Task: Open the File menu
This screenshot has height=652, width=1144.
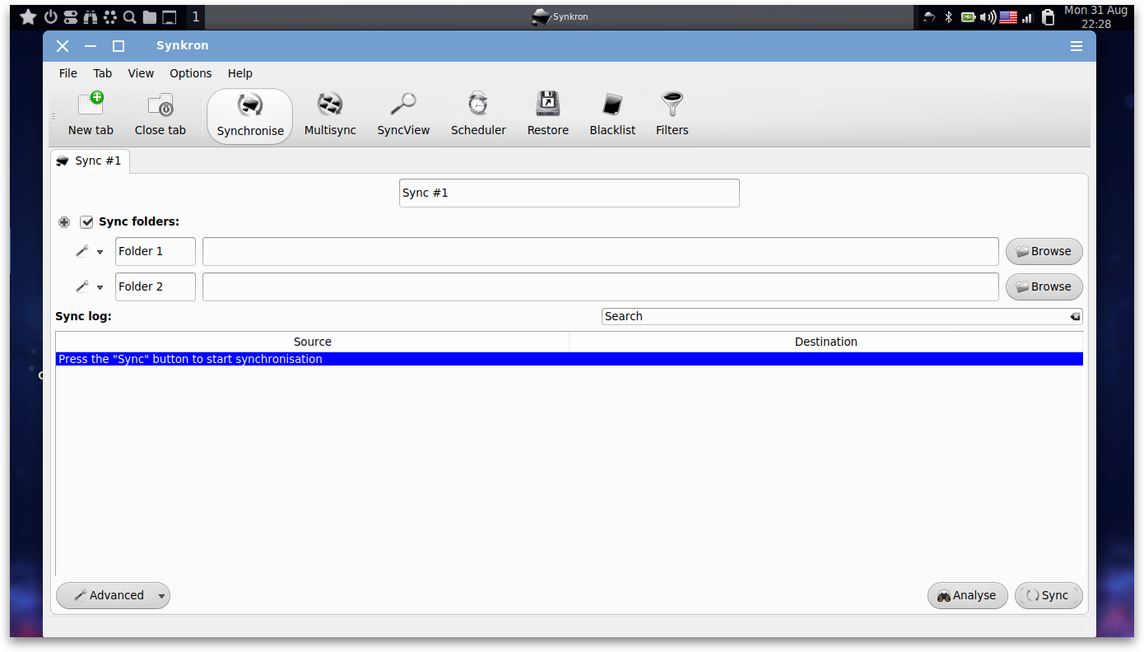Action: pyautogui.click(x=68, y=73)
